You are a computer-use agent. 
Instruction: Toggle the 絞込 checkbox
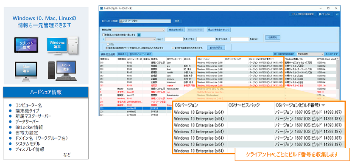click(x=108, y=45)
